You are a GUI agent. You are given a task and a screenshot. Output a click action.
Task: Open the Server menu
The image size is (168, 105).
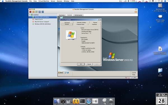(53, 1)
